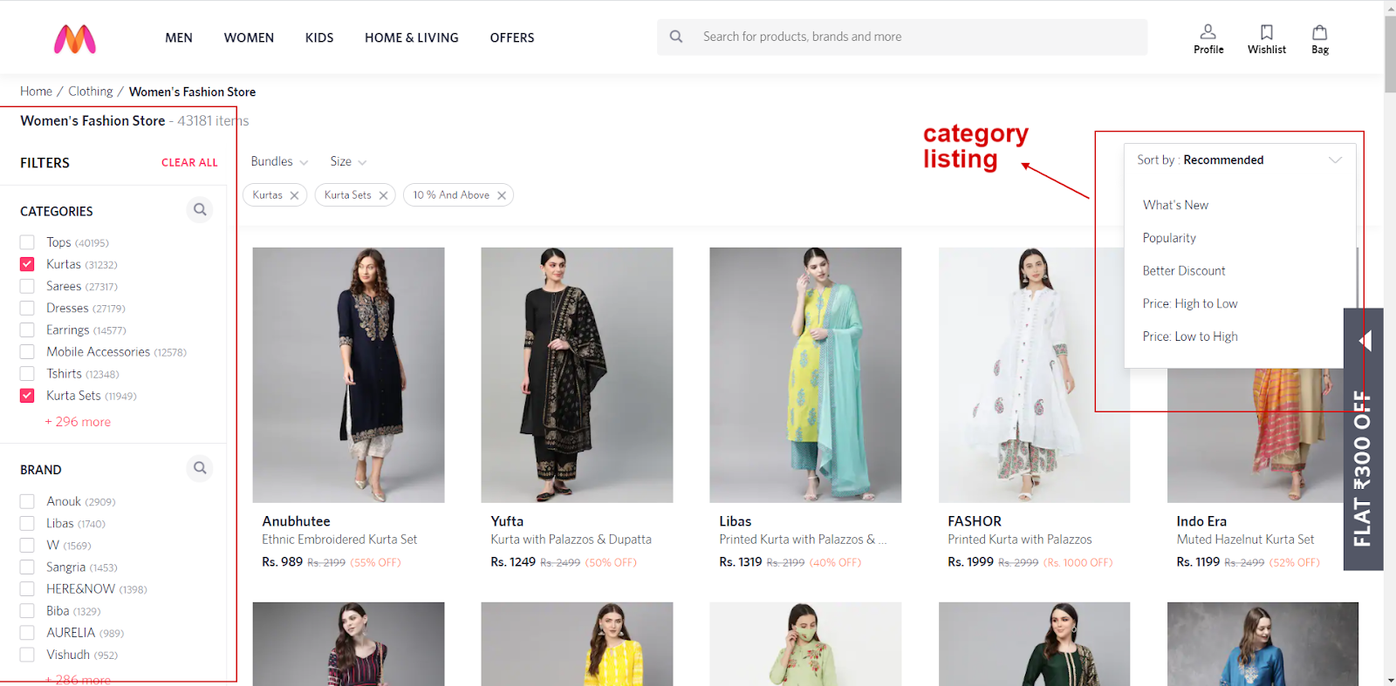Click Libas price Rs. 1319
The height and width of the screenshot is (686, 1396).
coord(740,562)
